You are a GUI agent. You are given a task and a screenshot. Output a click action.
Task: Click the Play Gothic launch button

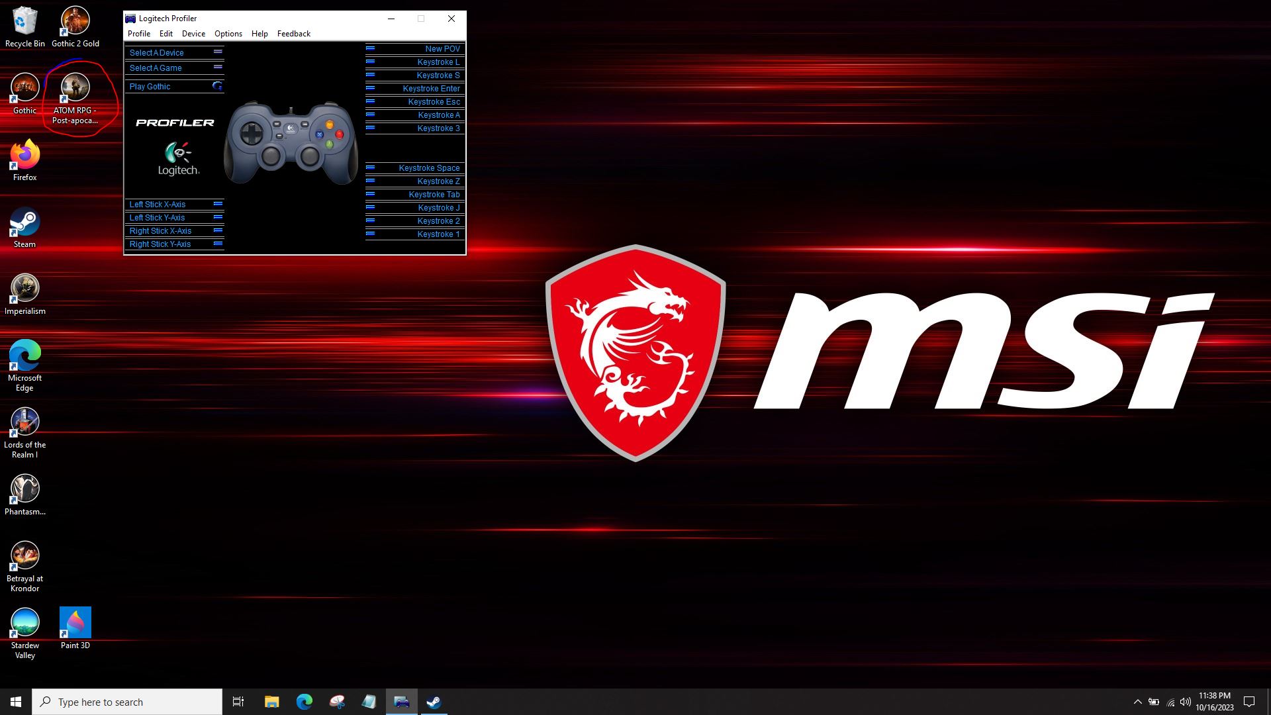tap(175, 86)
